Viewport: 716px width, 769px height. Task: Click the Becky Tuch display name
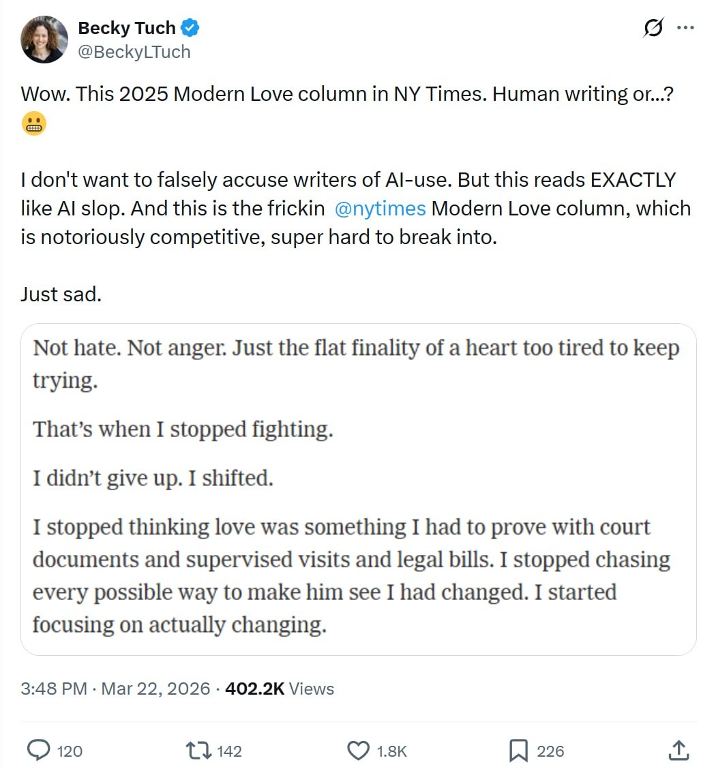click(127, 29)
